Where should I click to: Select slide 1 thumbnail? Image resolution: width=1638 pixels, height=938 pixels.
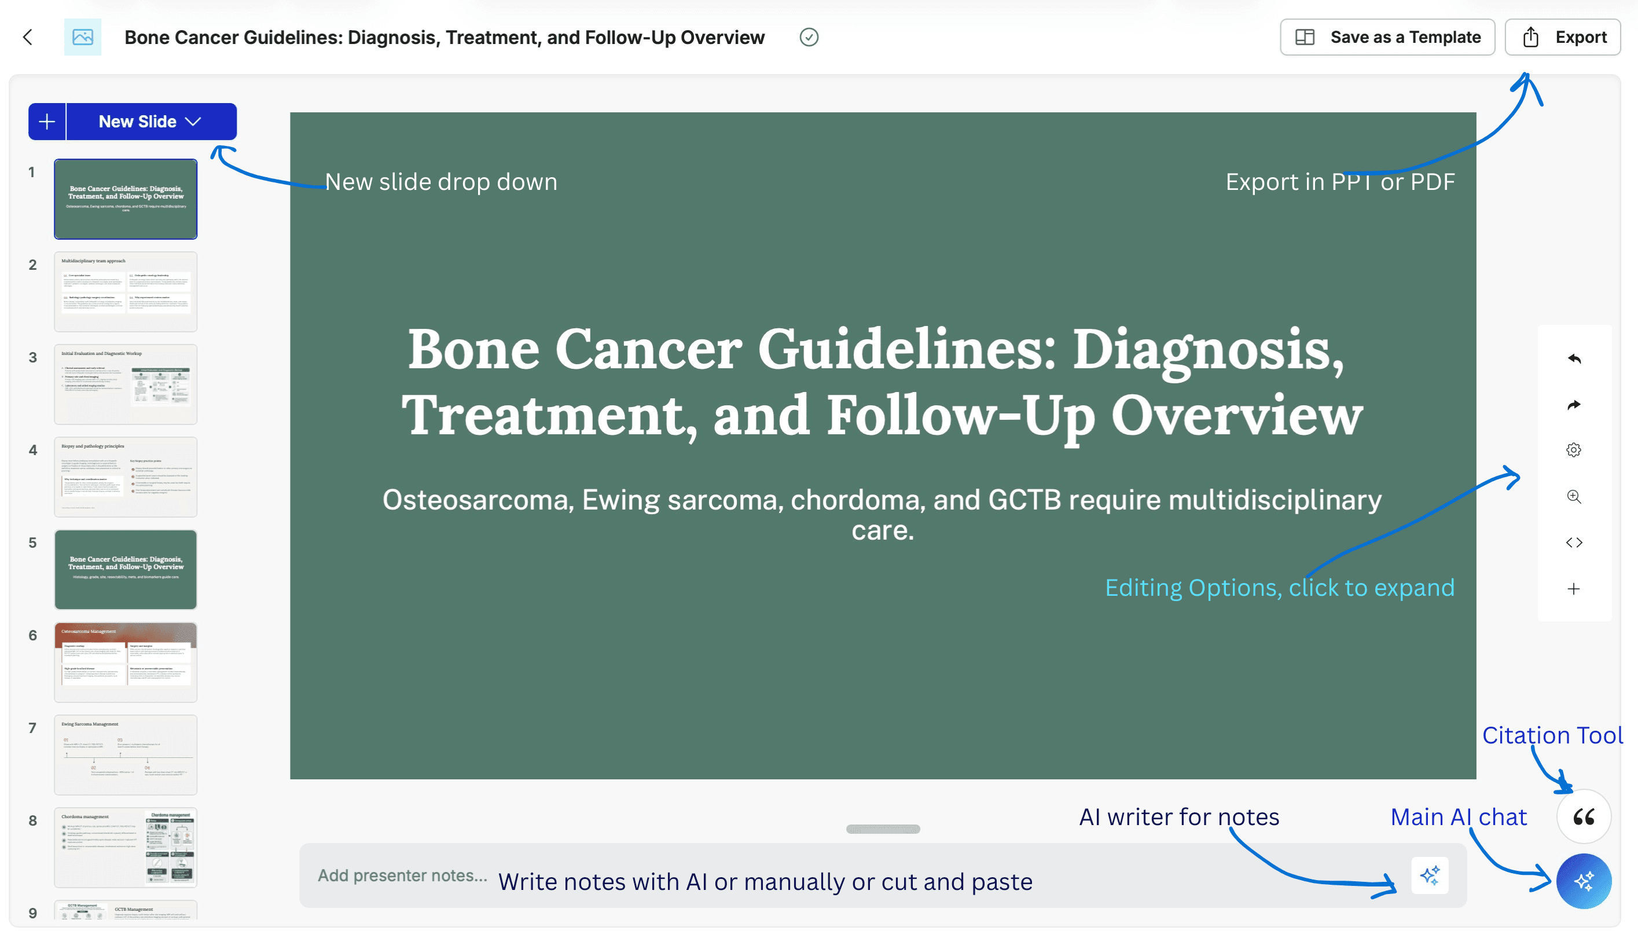(x=126, y=199)
